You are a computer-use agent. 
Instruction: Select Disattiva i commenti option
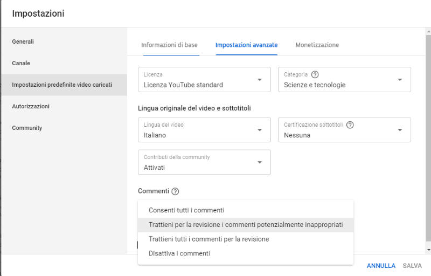[x=179, y=253]
